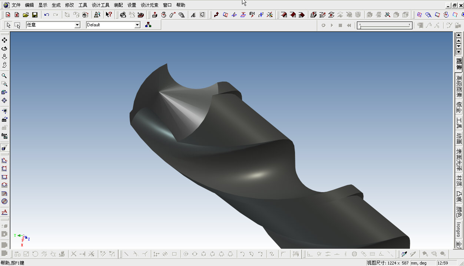Open the 设置 menu
The width and height of the screenshot is (464, 266).
[132, 5]
